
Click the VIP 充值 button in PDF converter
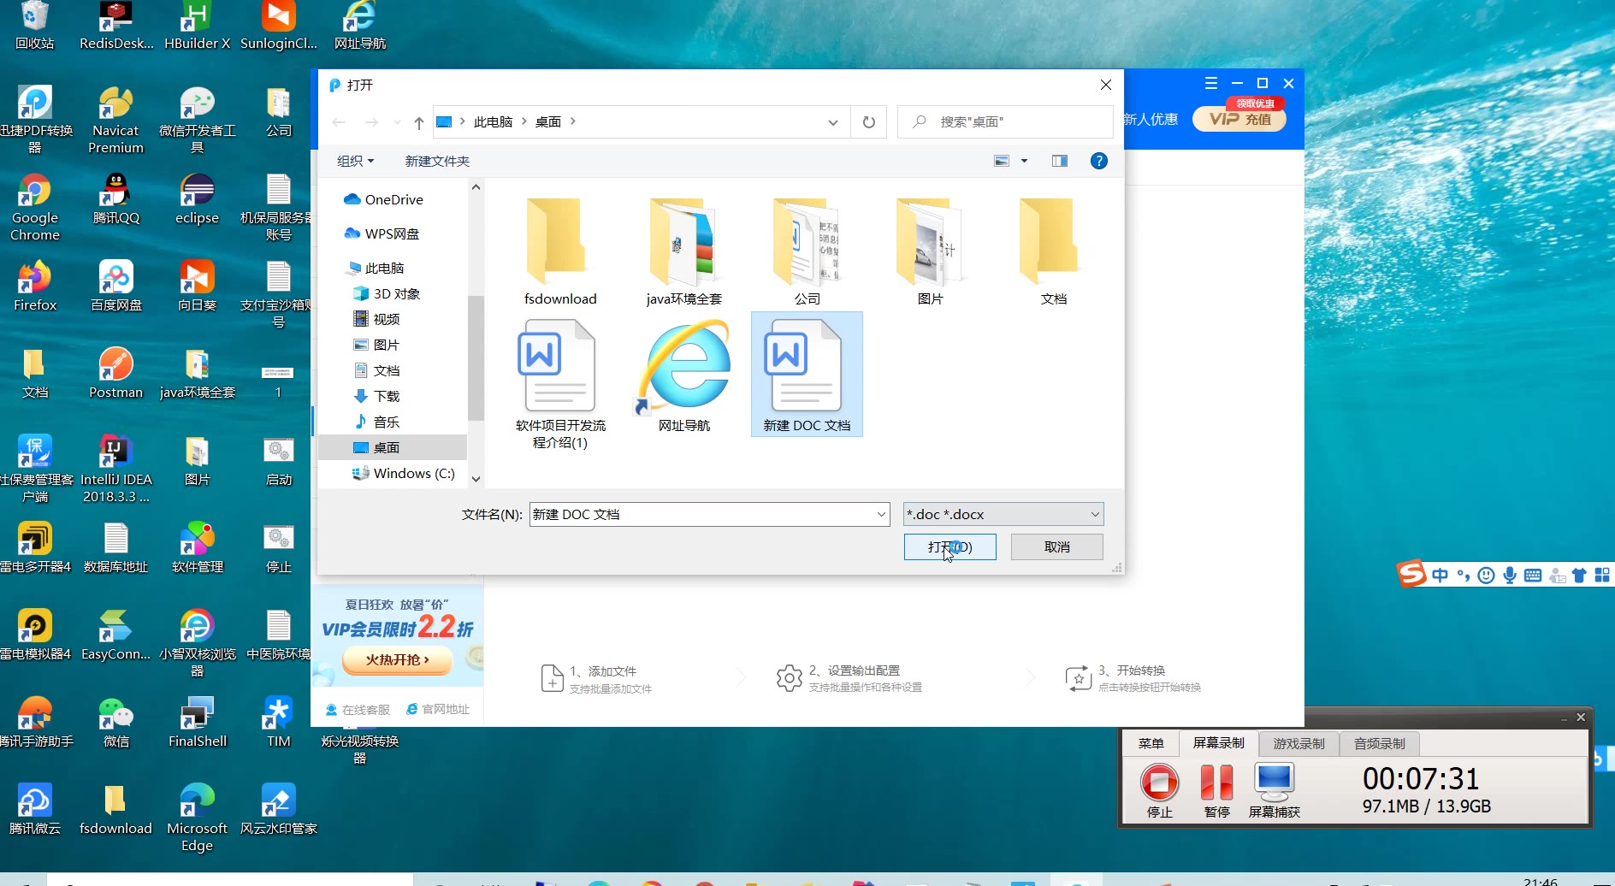[x=1240, y=119]
